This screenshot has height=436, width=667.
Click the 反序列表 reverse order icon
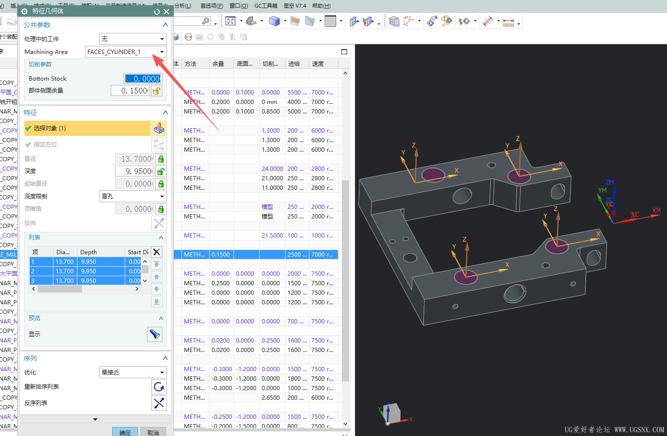(159, 403)
